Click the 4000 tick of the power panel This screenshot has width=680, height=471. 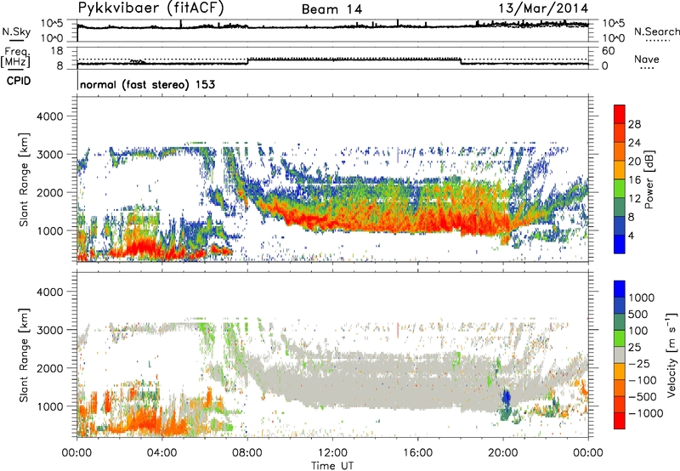[x=49, y=116]
